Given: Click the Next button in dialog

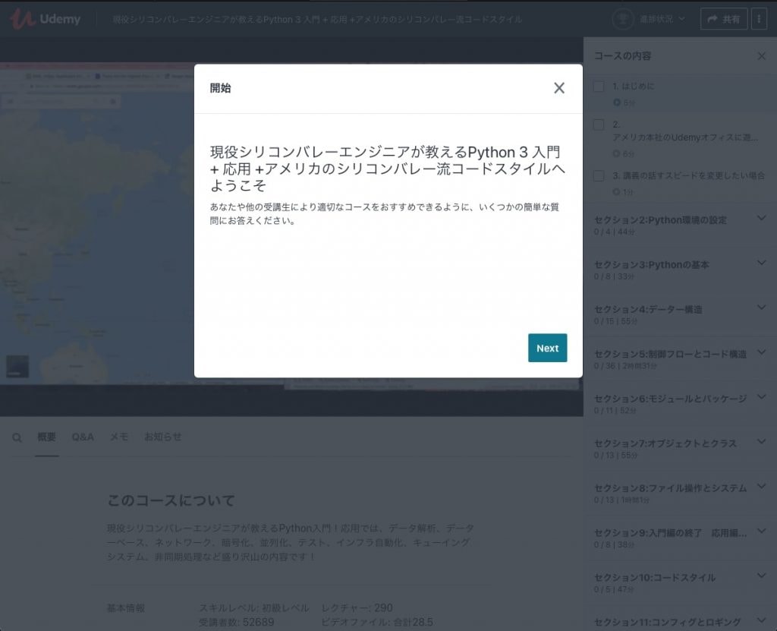Looking at the screenshot, I should point(547,348).
